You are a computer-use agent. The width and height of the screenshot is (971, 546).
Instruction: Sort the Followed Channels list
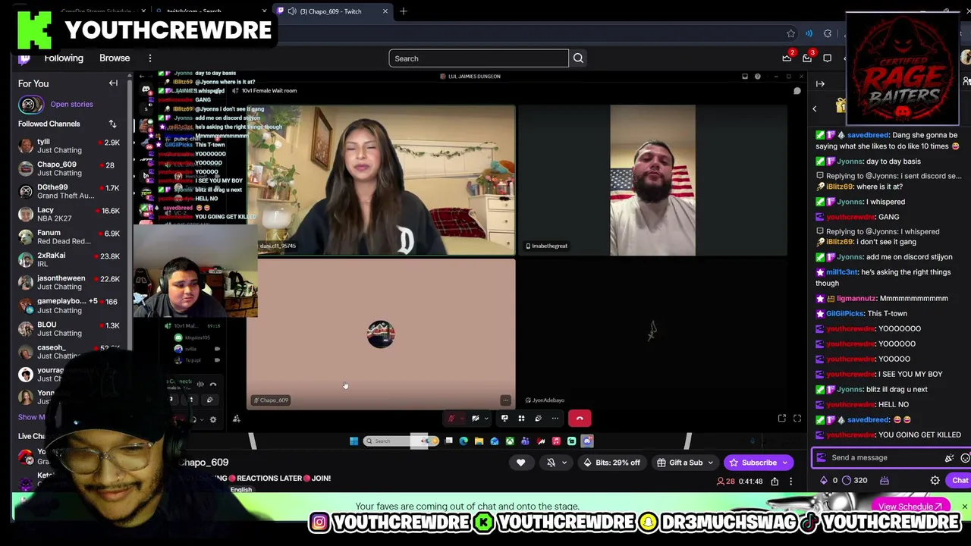coord(112,124)
